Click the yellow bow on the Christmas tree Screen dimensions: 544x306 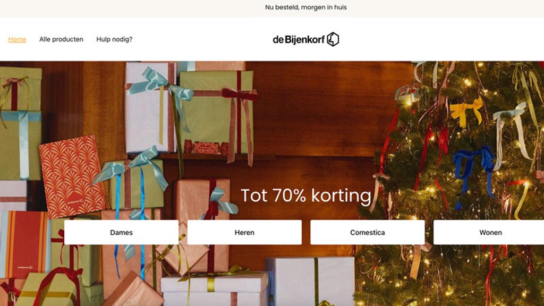[466, 111]
